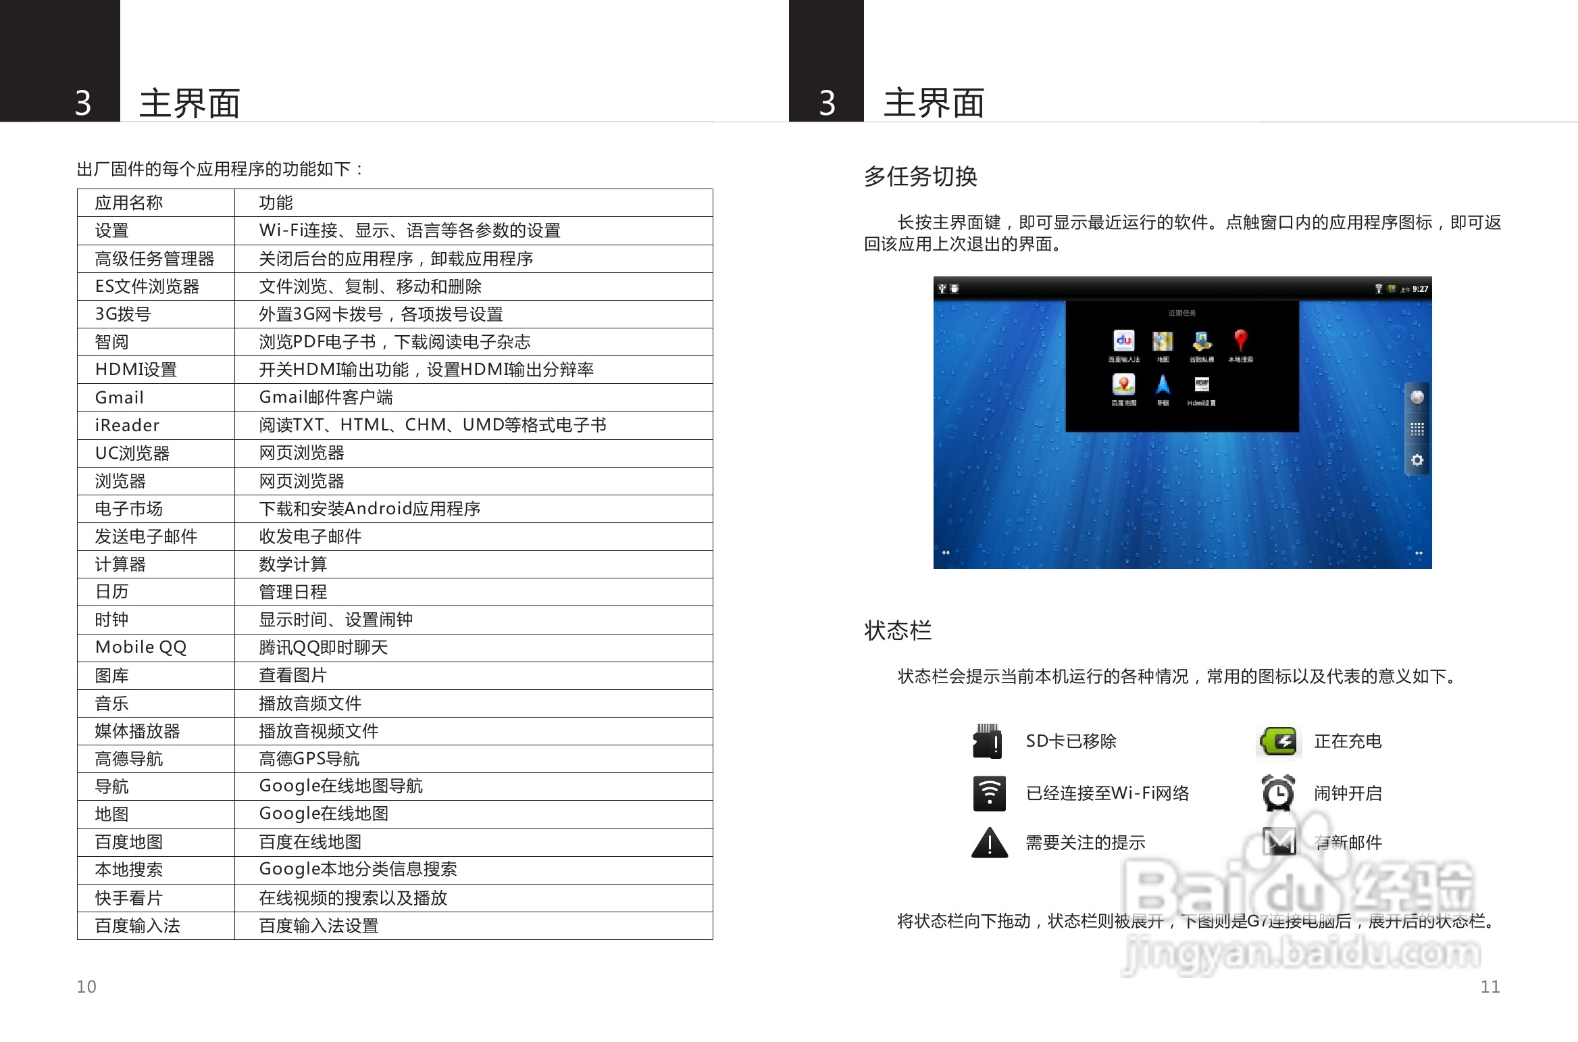Open the app drawer grid icon
Image resolution: width=1578 pixels, height=1042 pixels.
pyautogui.click(x=1417, y=429)
